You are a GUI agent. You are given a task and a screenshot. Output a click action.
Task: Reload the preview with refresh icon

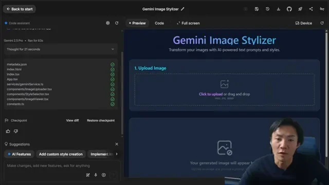pos(322,23)
